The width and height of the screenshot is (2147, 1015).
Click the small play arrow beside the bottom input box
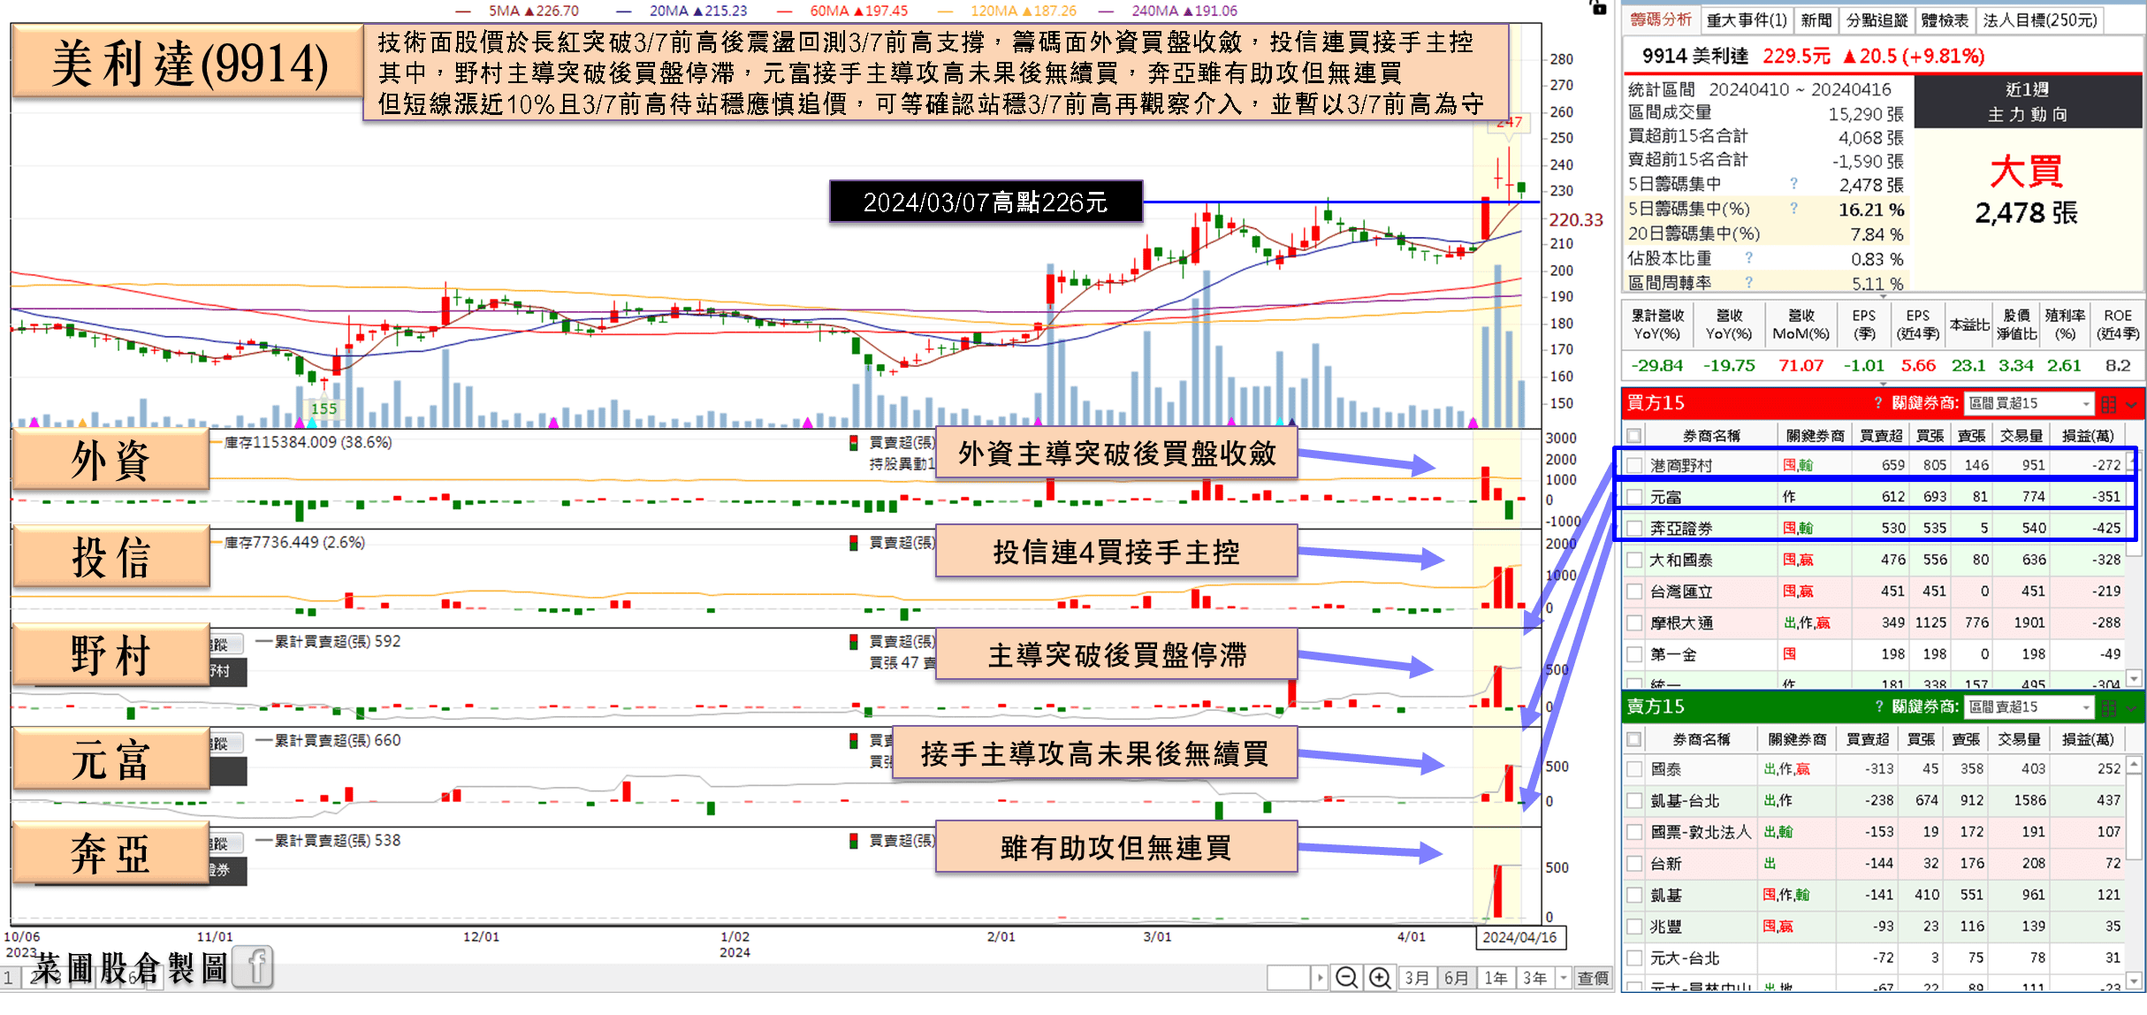coord(1319,978)
